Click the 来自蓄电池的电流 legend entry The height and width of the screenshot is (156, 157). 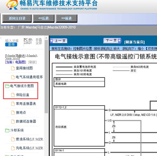(x=85, y=67)
